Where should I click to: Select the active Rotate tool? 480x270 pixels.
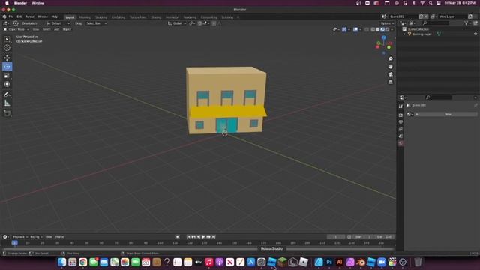[x=7, y=67]
